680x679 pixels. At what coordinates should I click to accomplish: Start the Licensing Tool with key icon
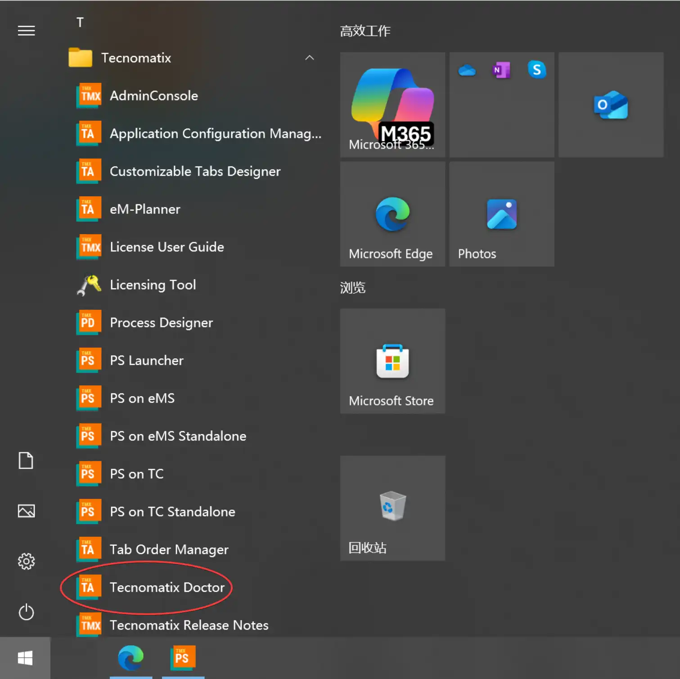(x=194, y=285)
